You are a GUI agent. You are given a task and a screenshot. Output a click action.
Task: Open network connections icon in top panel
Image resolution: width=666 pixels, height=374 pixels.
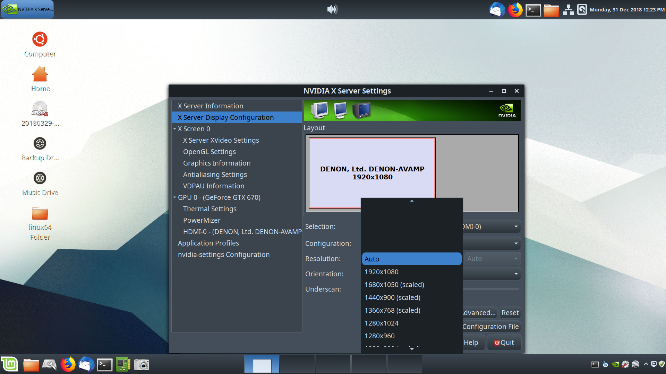pos(568,10)
